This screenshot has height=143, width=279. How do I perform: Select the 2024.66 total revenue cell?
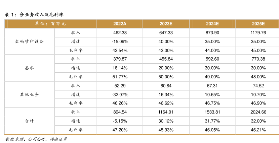[258, 112]
